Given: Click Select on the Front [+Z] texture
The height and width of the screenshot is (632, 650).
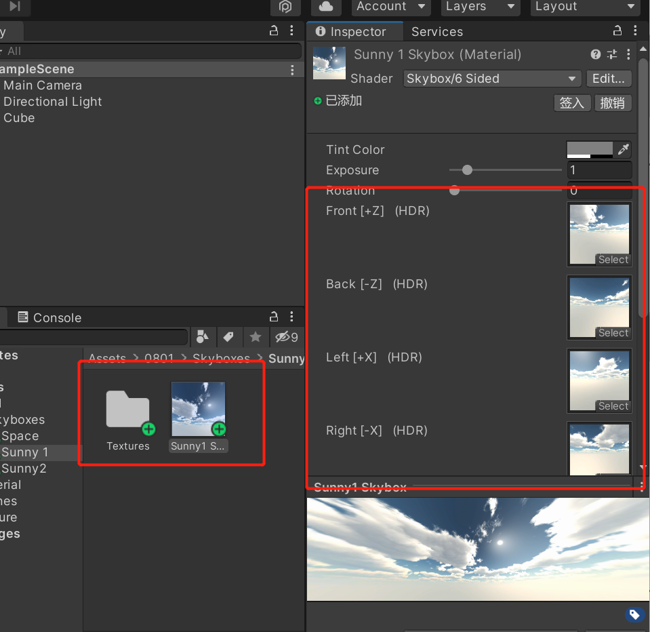Looking at the screenshot, I should click(613, 260).
